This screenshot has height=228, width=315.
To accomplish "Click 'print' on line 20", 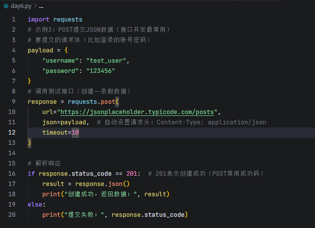I will 51,215.
